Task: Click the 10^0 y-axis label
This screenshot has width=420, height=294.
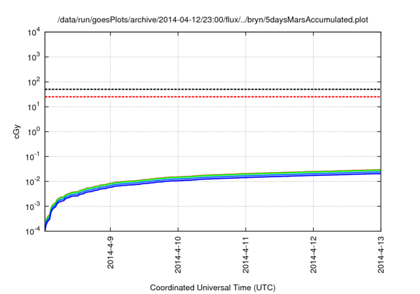Action: (x=34, y=132)
